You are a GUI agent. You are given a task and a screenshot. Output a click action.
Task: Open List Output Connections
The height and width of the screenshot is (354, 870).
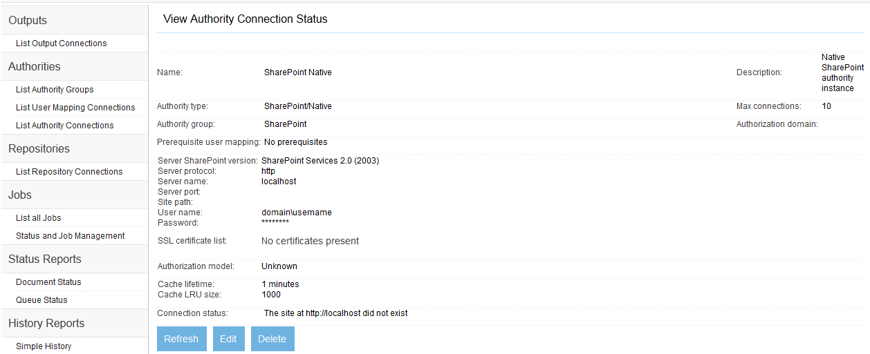tap(61, 43)
